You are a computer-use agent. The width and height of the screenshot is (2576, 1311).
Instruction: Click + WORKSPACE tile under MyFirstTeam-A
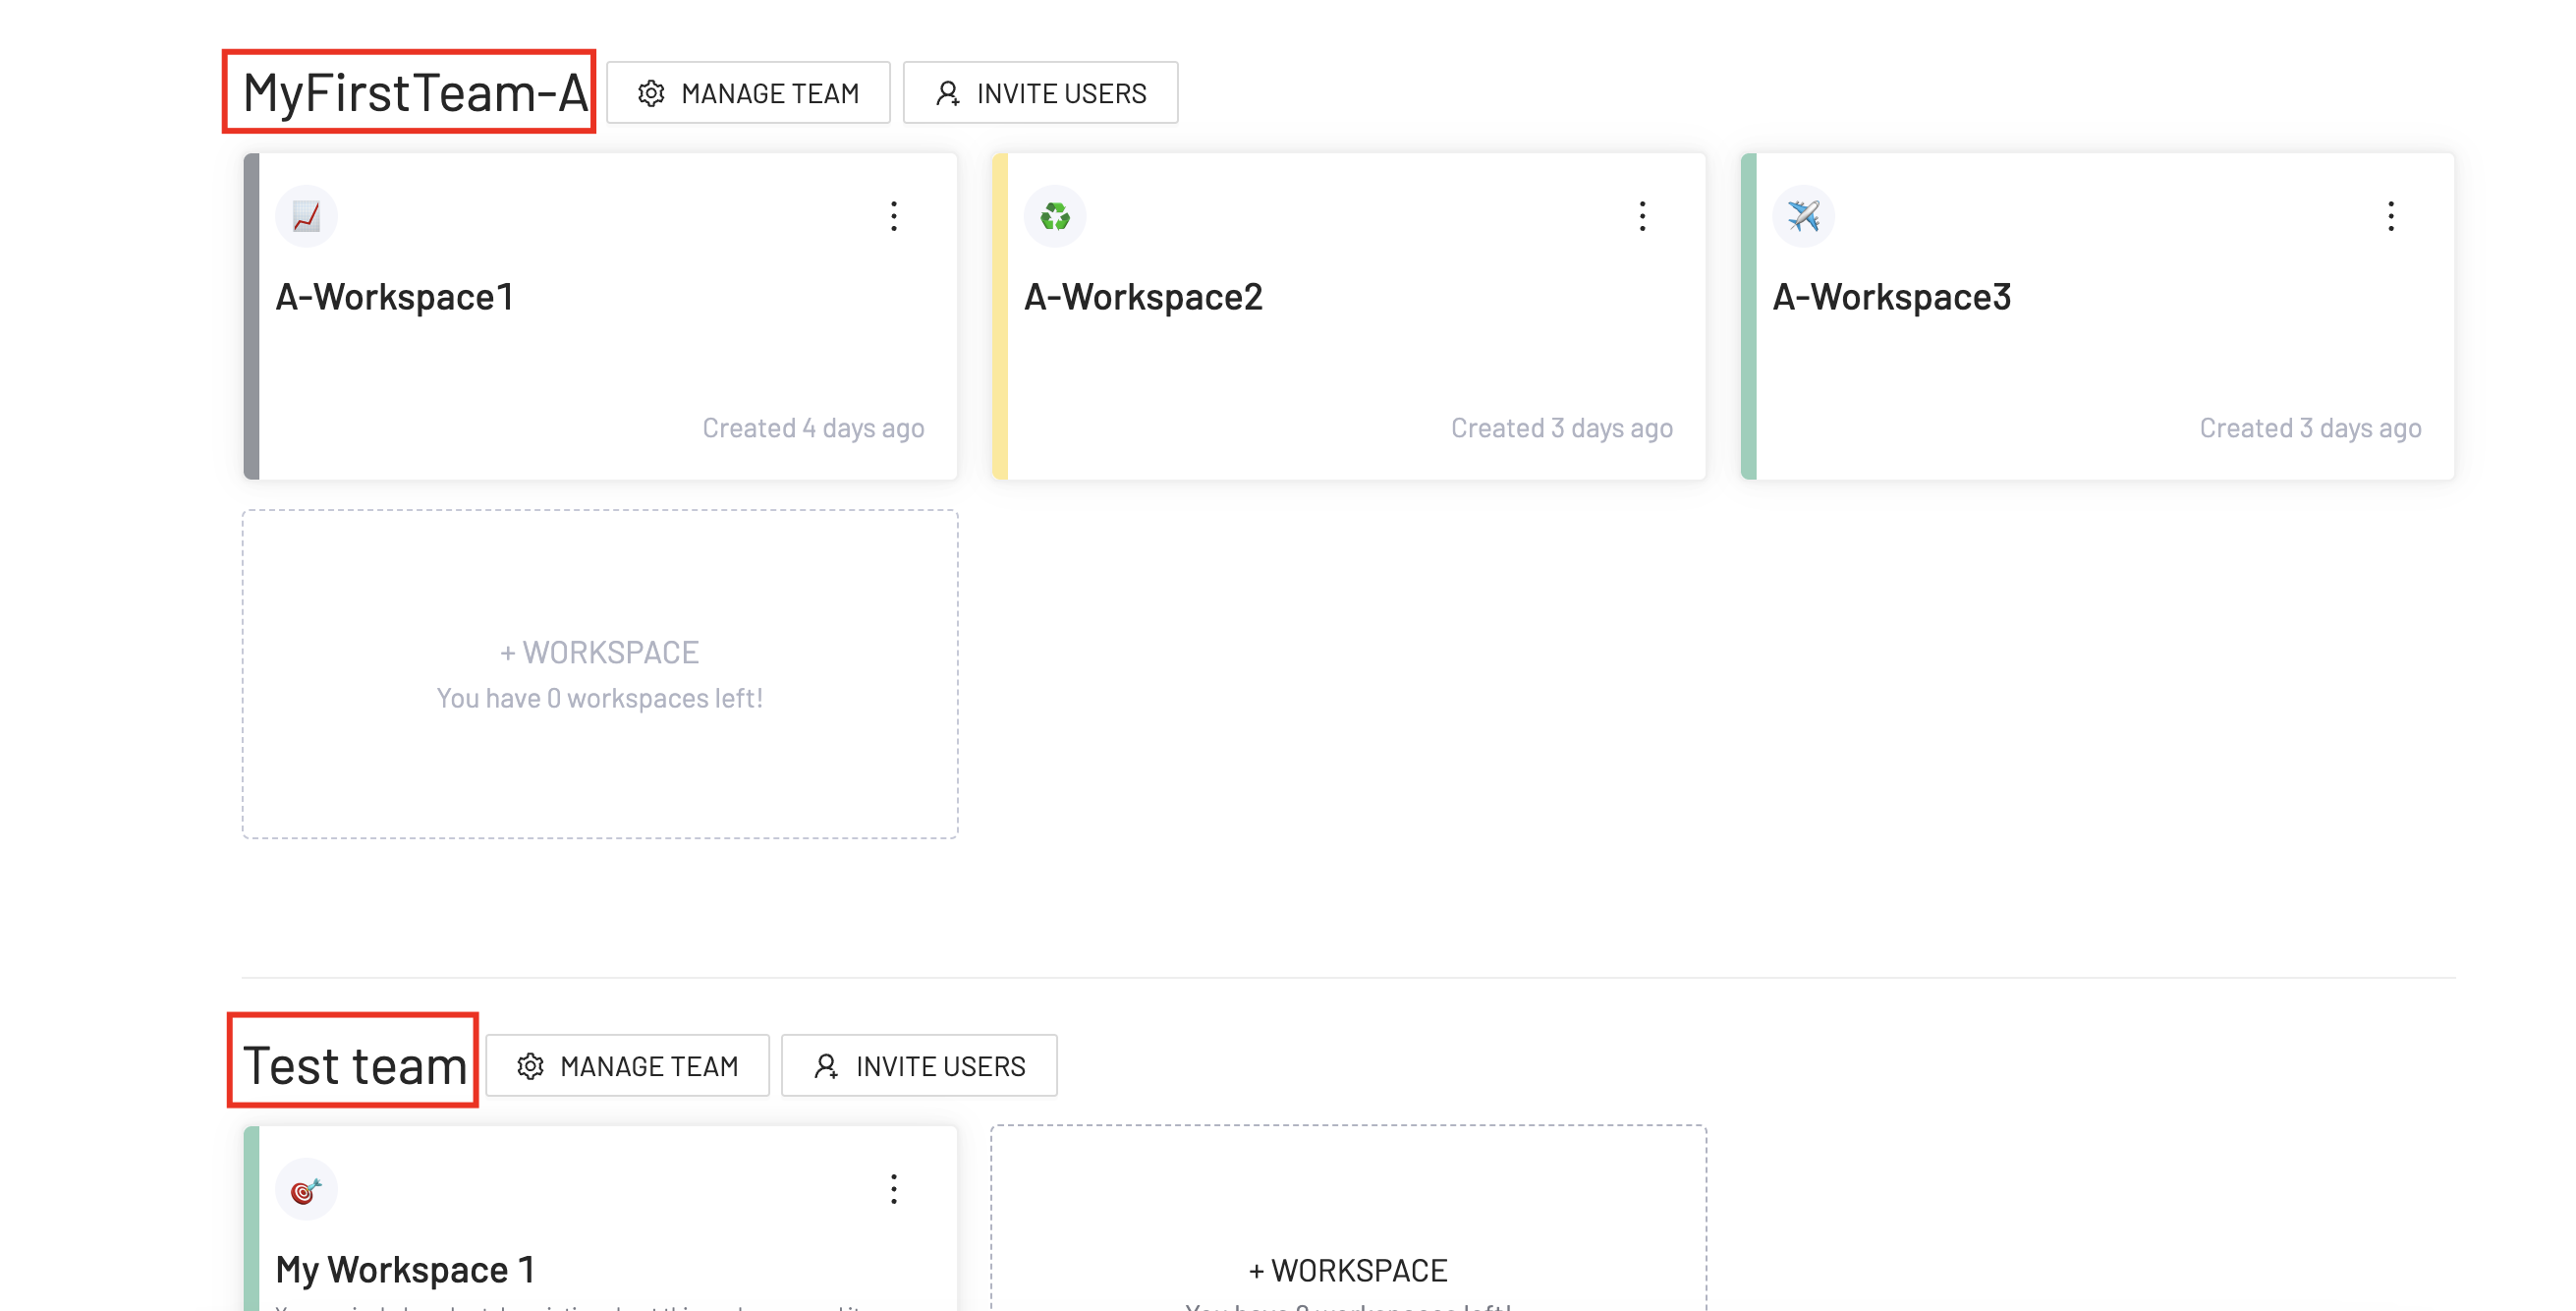click(600, 674)
